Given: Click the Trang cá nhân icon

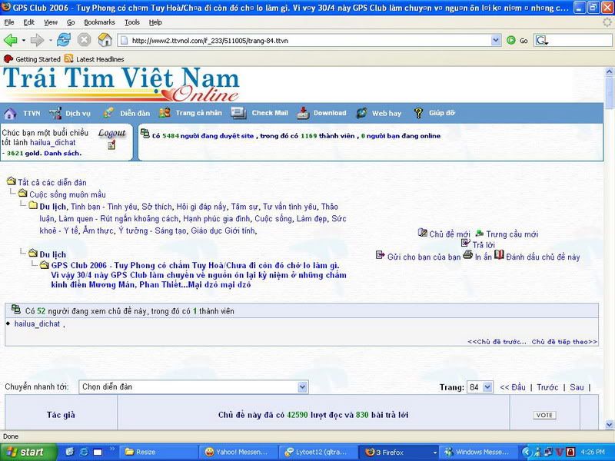Looking at the screenshot, I should tap(165, 113).
